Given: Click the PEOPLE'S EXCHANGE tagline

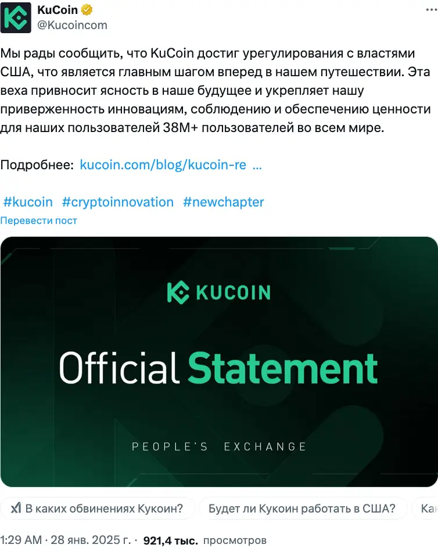Looking at the screenshot, I should (218, 447).
